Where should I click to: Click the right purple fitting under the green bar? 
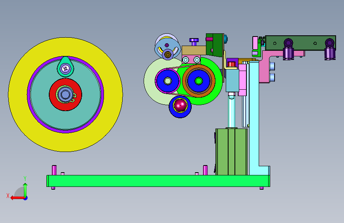point(330,49)
